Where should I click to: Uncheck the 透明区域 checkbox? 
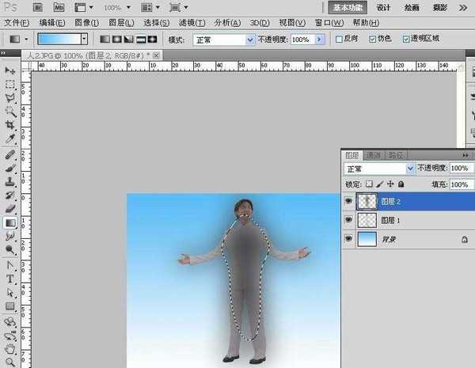407,39
